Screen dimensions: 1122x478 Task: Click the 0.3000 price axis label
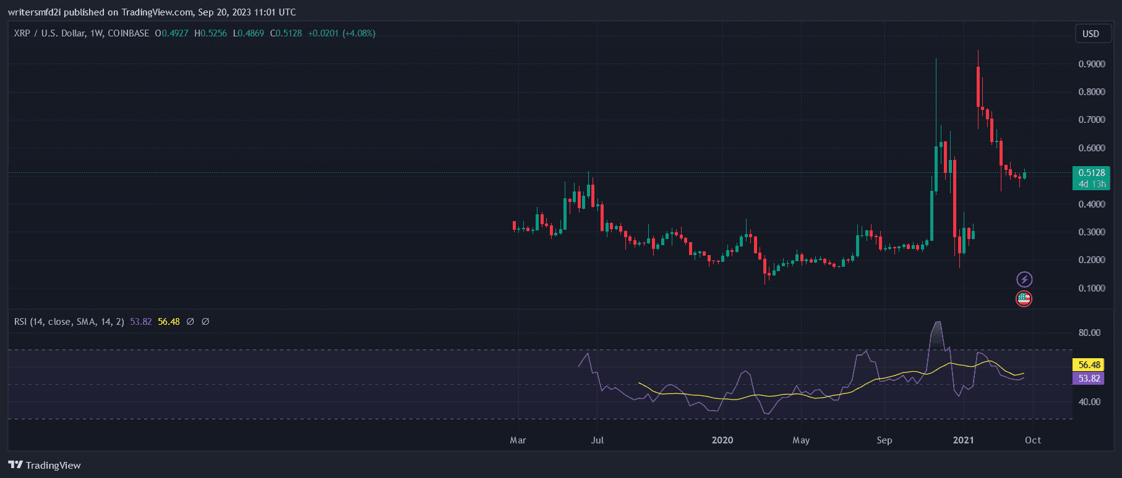click(x=1092, y=232)
